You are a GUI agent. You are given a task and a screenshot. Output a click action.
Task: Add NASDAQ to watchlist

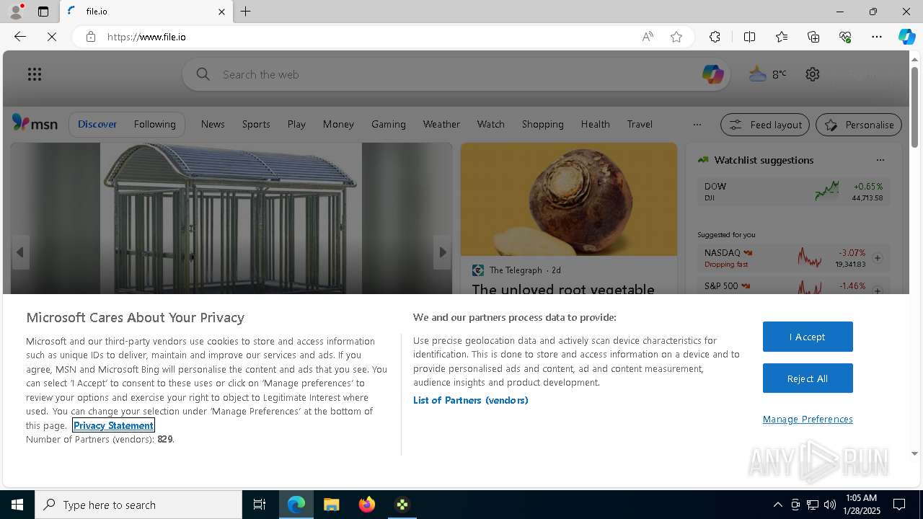(878, 257)
